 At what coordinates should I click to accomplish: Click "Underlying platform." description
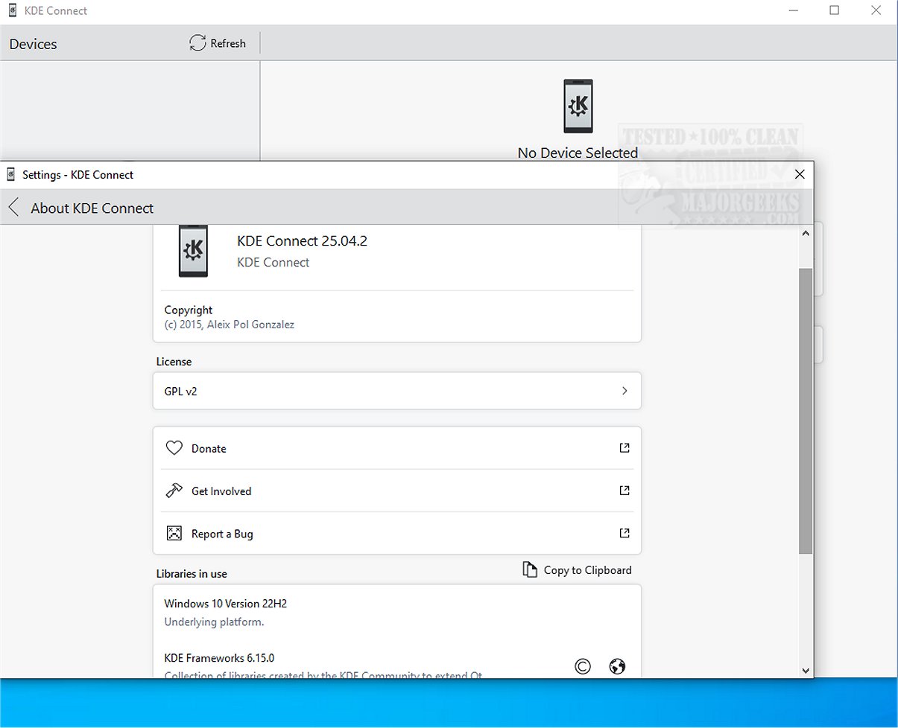click(x=214, y=622)
